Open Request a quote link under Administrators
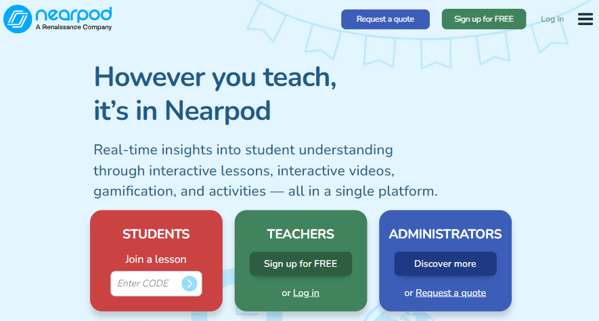Screen dimensions: 599x321 [x=451, y=293]
